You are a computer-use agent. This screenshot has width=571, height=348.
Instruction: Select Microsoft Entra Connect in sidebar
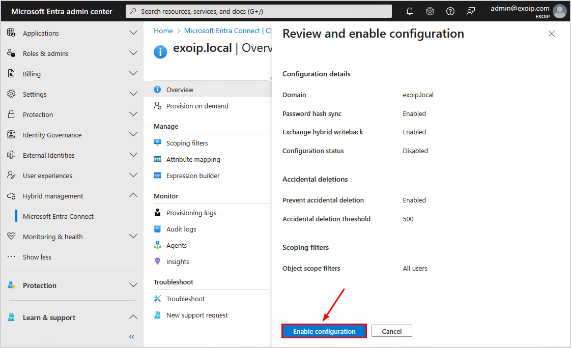click(x=58, y=216)
